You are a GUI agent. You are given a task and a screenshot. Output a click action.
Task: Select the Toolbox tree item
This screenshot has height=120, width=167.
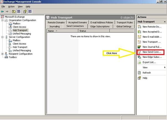coord(13,57)
